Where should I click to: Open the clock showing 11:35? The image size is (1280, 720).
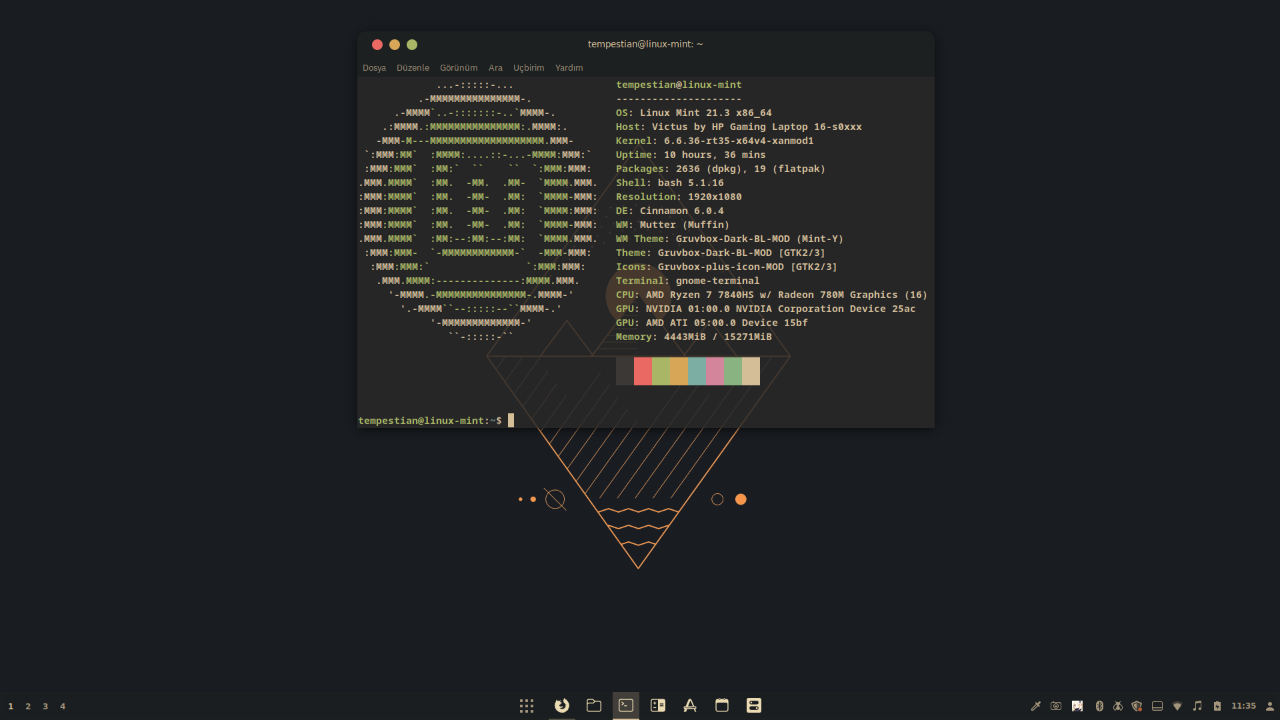point(1243,706)
